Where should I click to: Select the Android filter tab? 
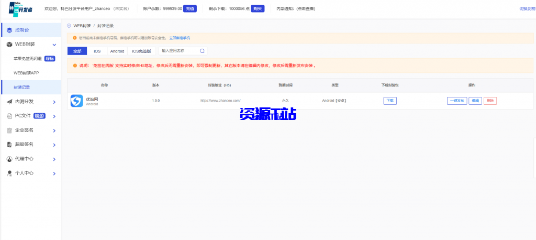tap(117, 51)
